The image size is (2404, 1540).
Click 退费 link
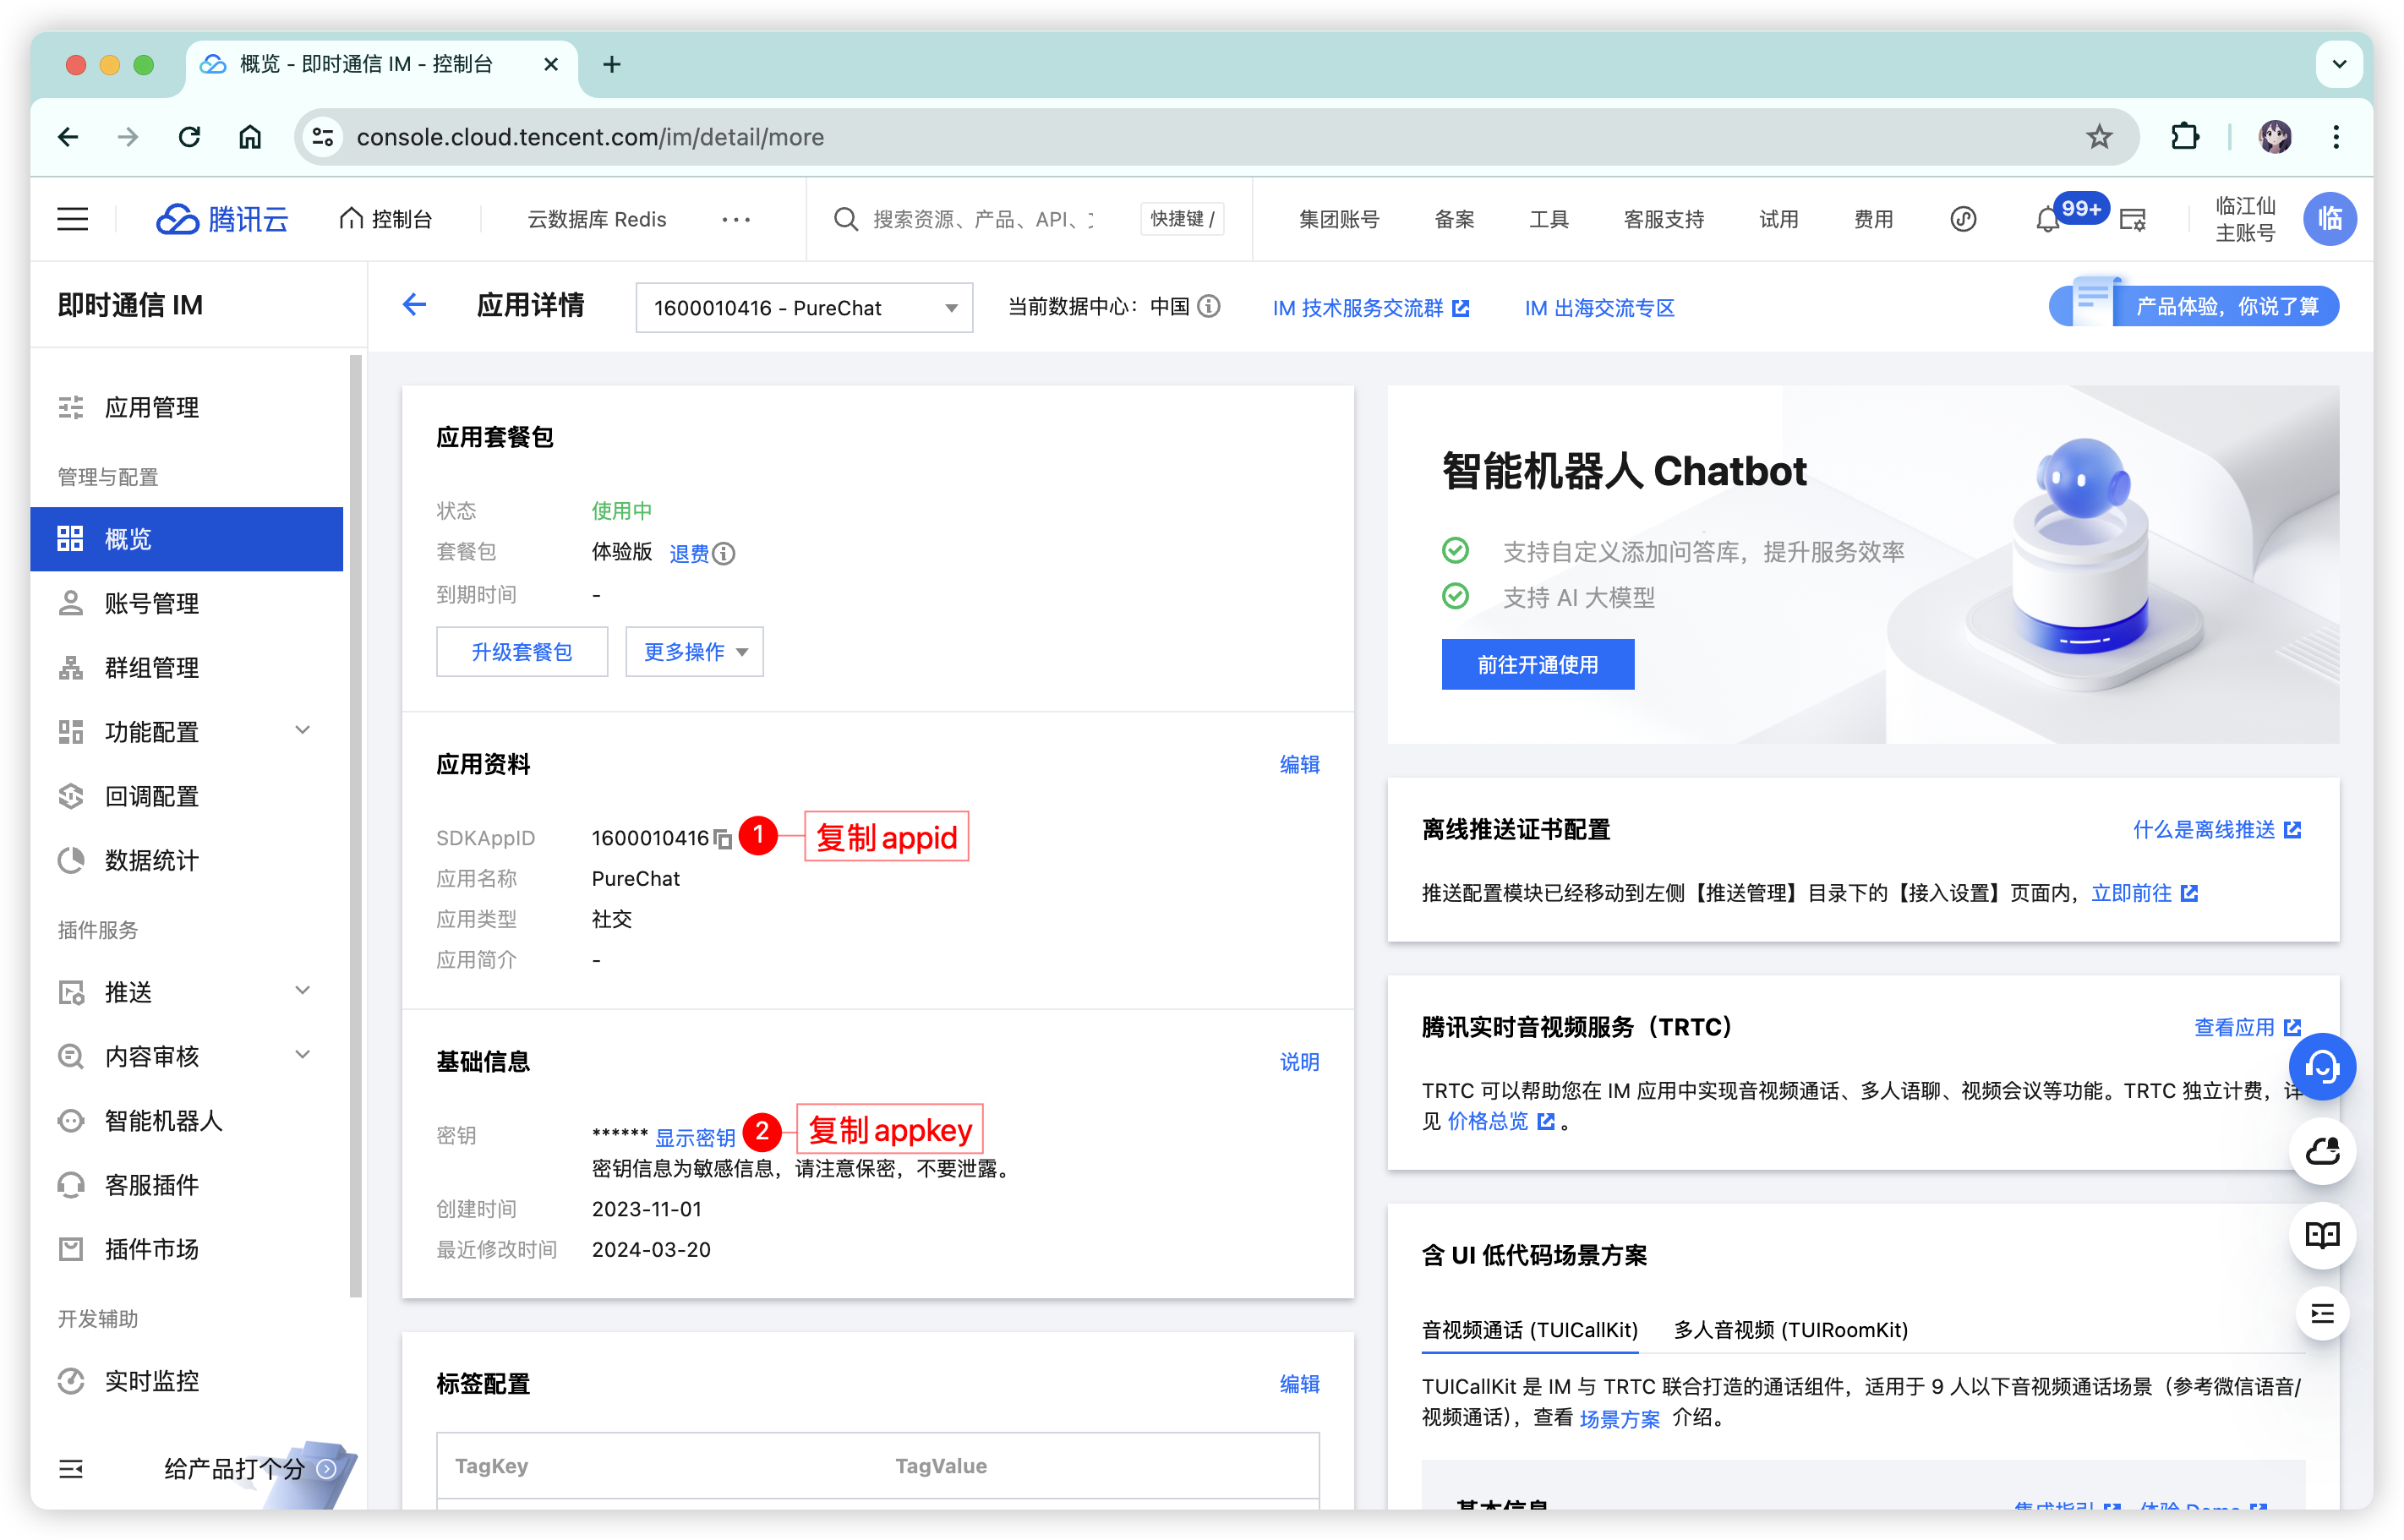[689, 553]
